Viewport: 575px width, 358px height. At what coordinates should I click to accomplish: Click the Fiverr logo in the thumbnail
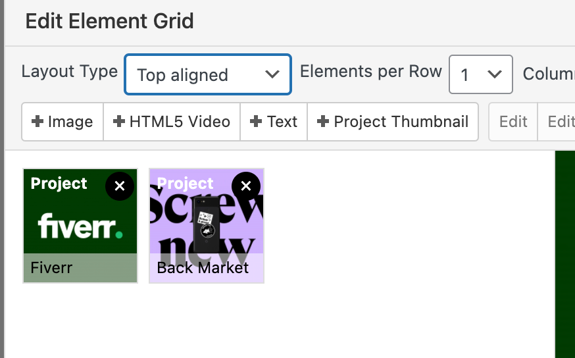(80, 226)
